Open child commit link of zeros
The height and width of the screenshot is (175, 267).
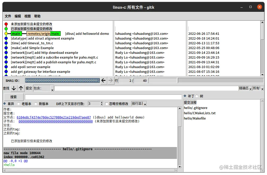(x=56, y=121)
